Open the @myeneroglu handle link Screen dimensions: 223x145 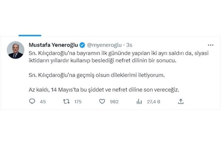click(104, 45)
